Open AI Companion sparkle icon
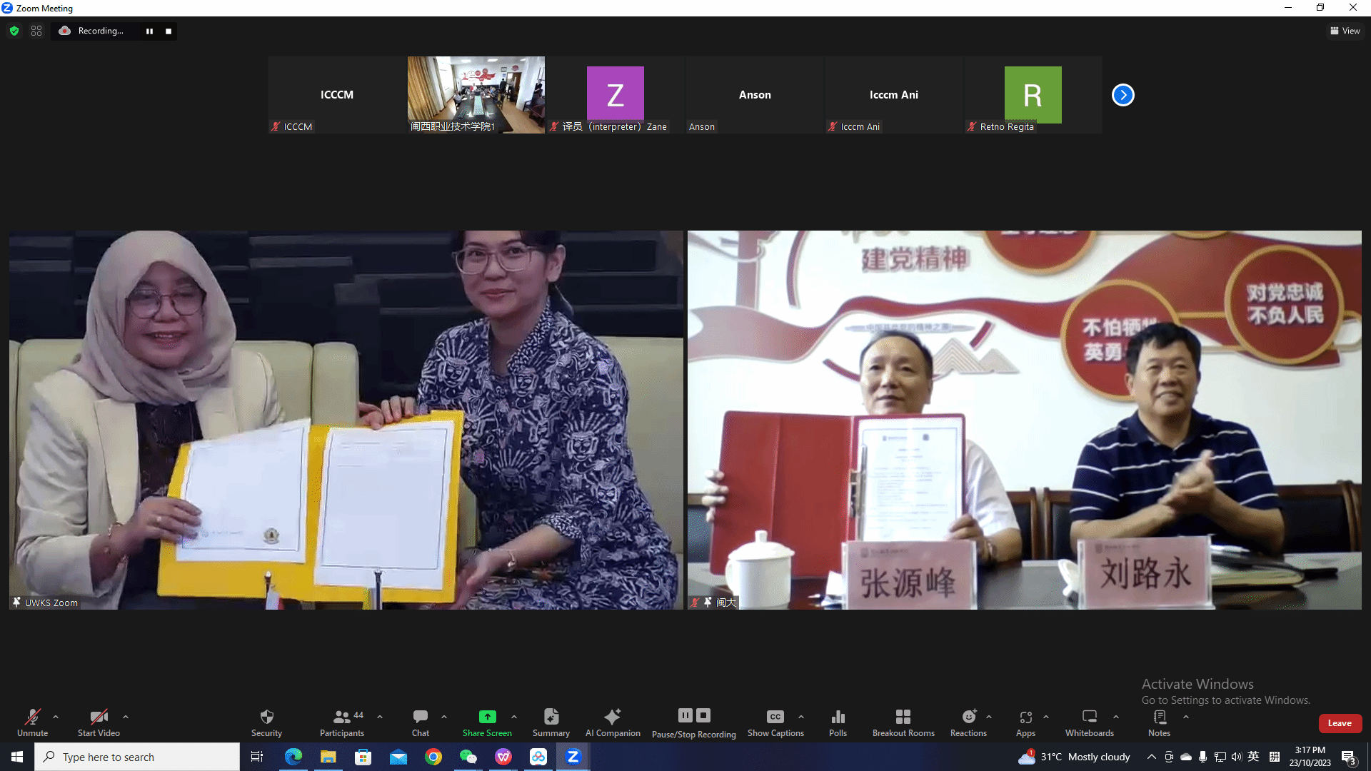Viewport: 1371px width, 771px height. pyautogui.click(x=612, y=717)
